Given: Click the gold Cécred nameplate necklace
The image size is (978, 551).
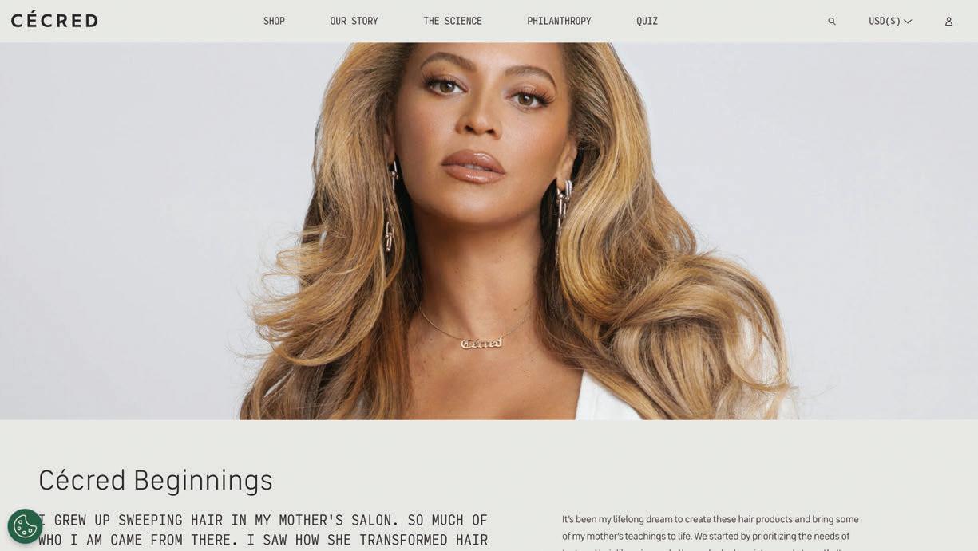Looking at the screenshot, I should (481, 343).
